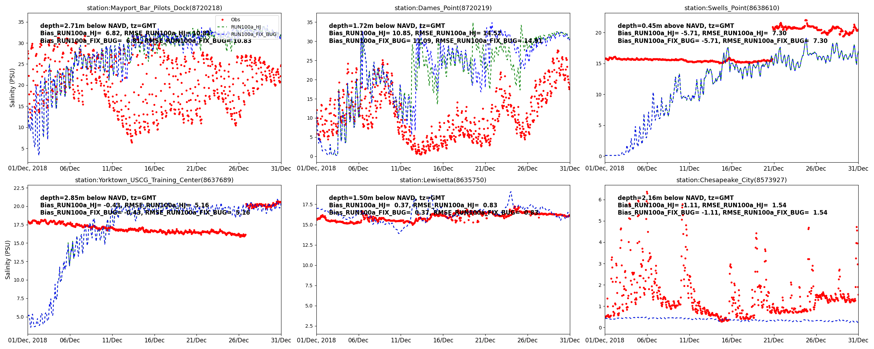
Task: Select the Chesapeake_City station title
Action: point(731,180)
